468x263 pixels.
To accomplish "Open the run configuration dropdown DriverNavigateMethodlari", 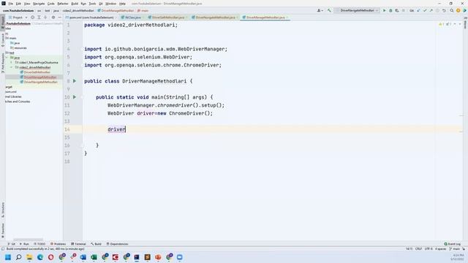I will pos(358,10).
